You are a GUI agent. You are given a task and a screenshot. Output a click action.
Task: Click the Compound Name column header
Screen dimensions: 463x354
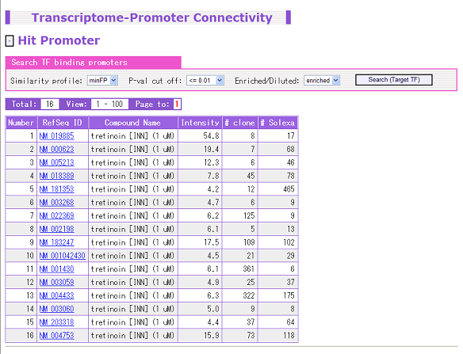133,123
